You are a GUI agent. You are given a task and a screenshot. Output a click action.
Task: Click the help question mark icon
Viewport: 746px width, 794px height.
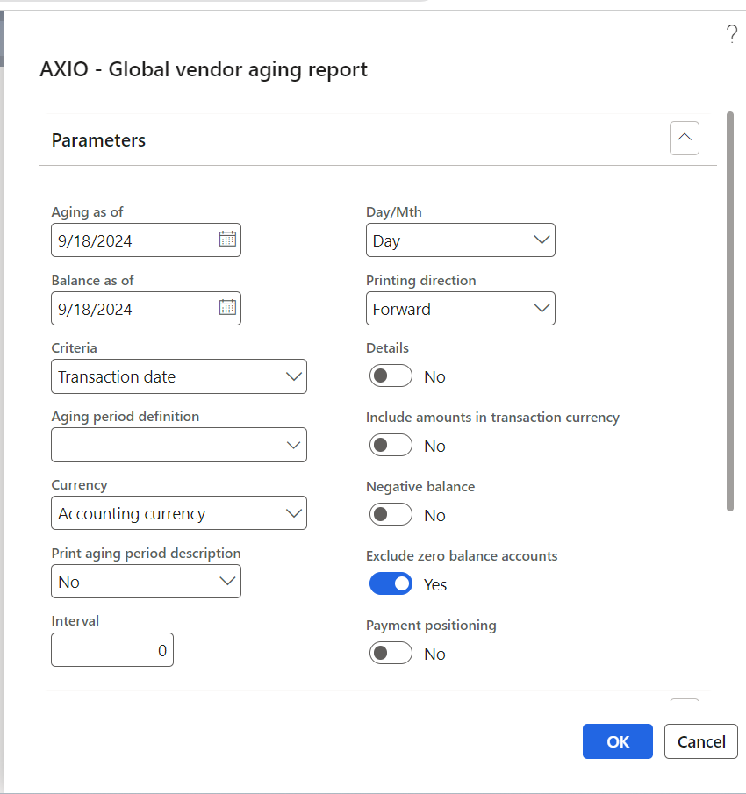(x=733, y=33)
